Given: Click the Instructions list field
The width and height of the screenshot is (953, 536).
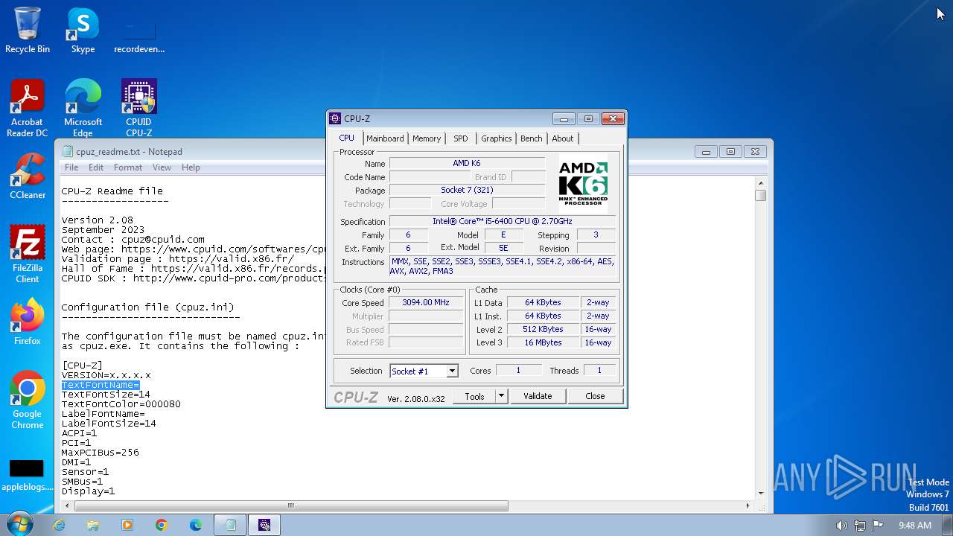Looking at the screenshot, I should (503, 266).
